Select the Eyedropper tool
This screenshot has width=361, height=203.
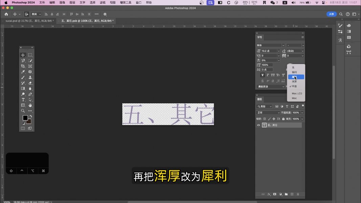click(23, 72)
